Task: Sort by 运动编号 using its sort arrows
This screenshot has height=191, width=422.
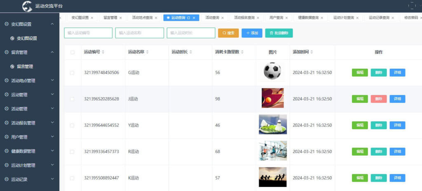Action: [x=103, y=52]
